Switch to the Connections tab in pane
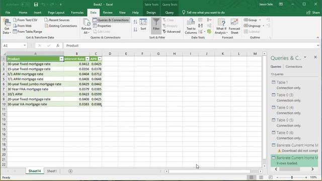 tap(294, 66)
